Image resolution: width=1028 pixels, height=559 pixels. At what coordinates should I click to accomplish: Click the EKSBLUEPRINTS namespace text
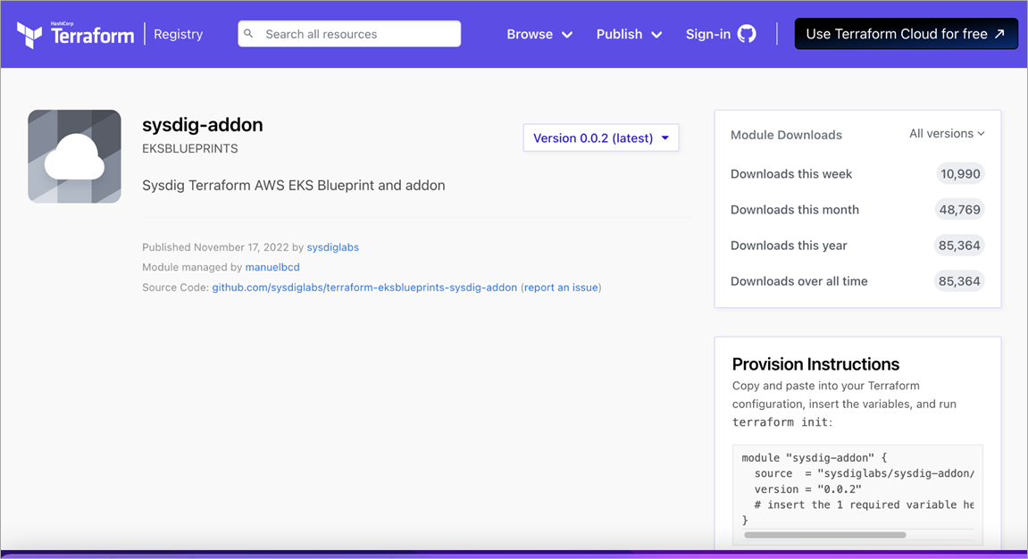click(x=190, y=149)
